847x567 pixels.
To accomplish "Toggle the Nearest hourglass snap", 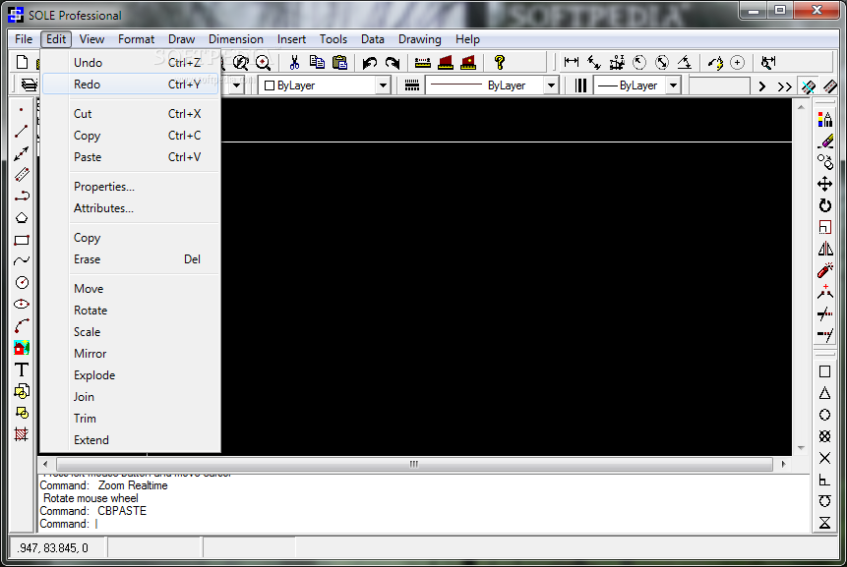I will [x=824, y=523].
